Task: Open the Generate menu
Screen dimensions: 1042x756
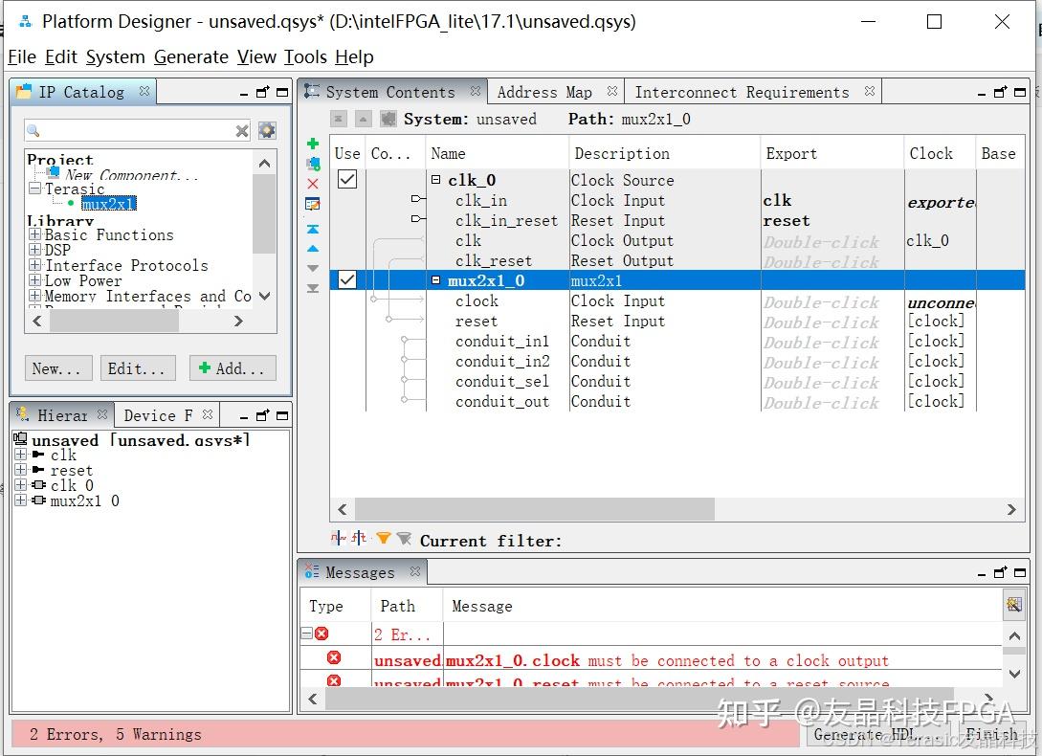Action: [x=190, y=57]
